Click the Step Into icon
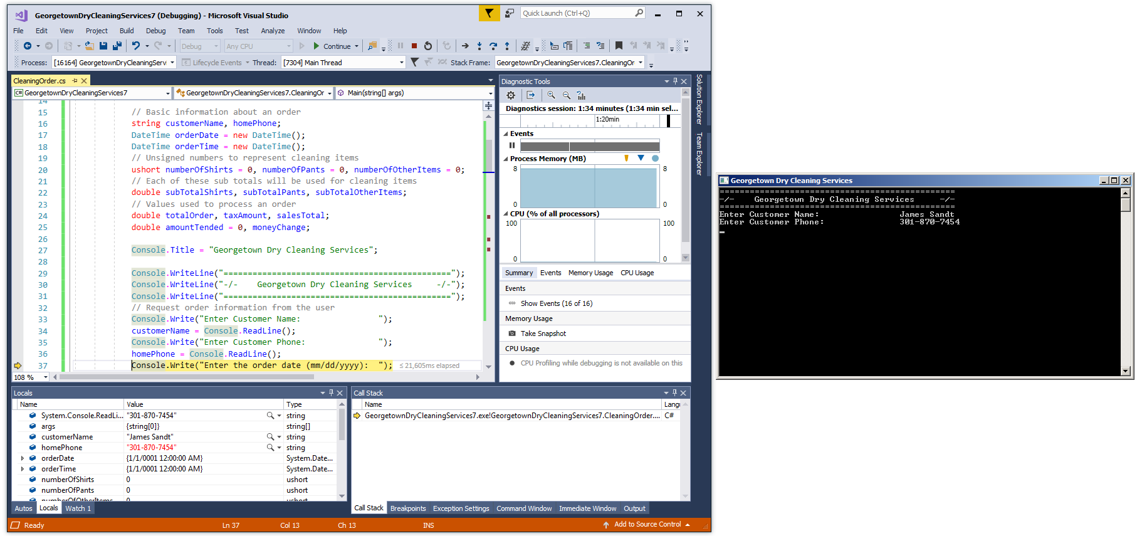This screenshot has width=1137, height=536. (x=479, y=46)
